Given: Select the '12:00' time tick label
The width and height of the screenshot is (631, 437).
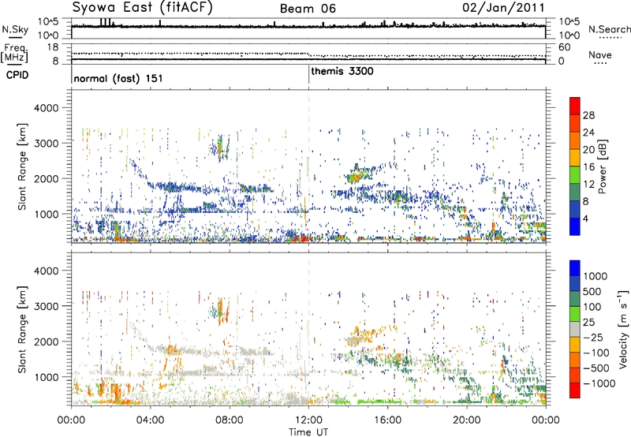Looking at the screenshot, I should click(x=308, y=420).
